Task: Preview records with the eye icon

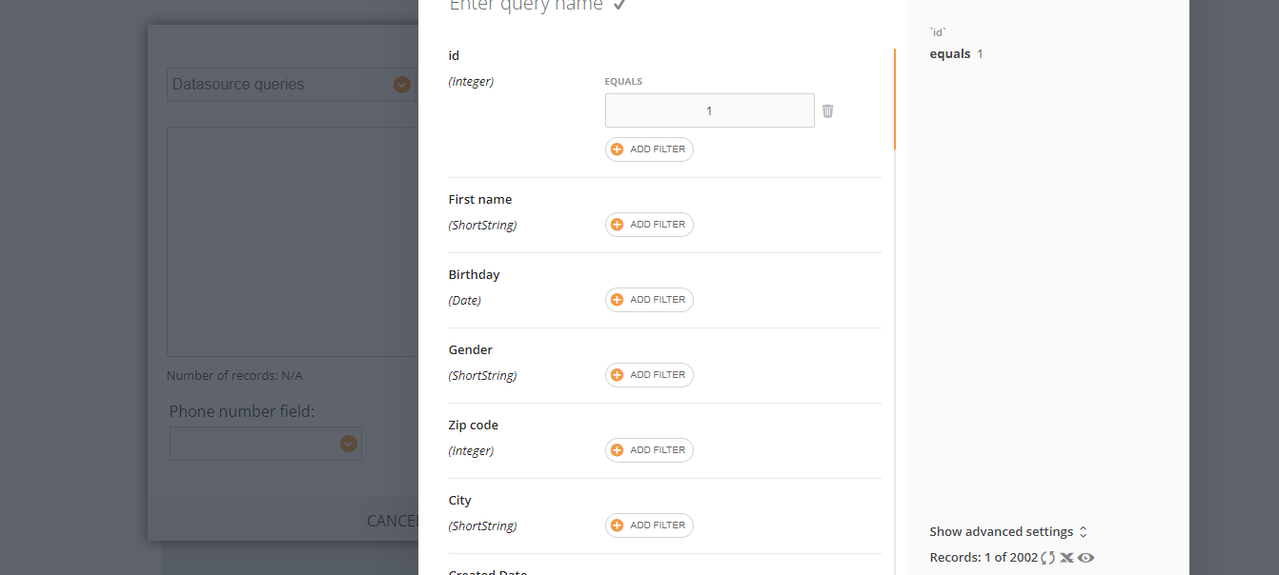Action: coord(1086,558)
